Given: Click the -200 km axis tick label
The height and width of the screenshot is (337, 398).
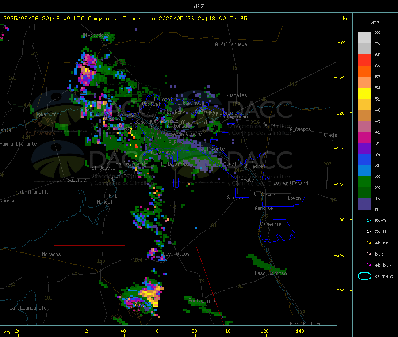Looking at the screenshot, I should (341, 256).
